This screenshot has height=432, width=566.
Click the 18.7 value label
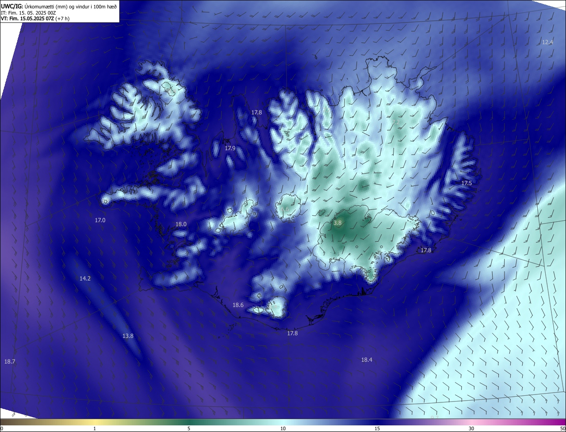pyautogui.click(x=10, y=361)
